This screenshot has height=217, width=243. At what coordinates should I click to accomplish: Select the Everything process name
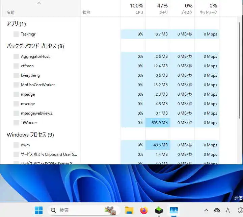tap(30, 75)
